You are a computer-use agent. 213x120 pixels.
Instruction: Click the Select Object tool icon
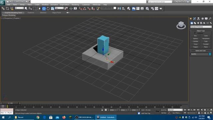[26, 9]
